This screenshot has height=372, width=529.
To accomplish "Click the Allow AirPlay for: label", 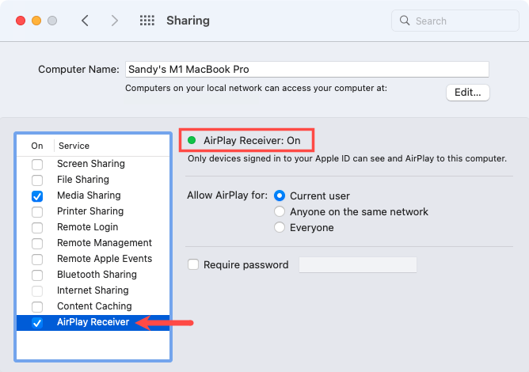I will 227,195.
